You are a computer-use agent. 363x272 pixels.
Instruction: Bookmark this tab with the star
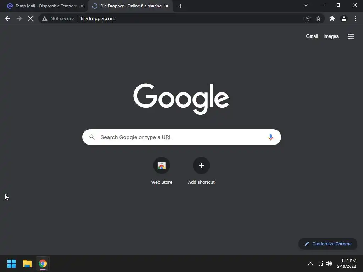pyautogui.click(x=318, y=18)
